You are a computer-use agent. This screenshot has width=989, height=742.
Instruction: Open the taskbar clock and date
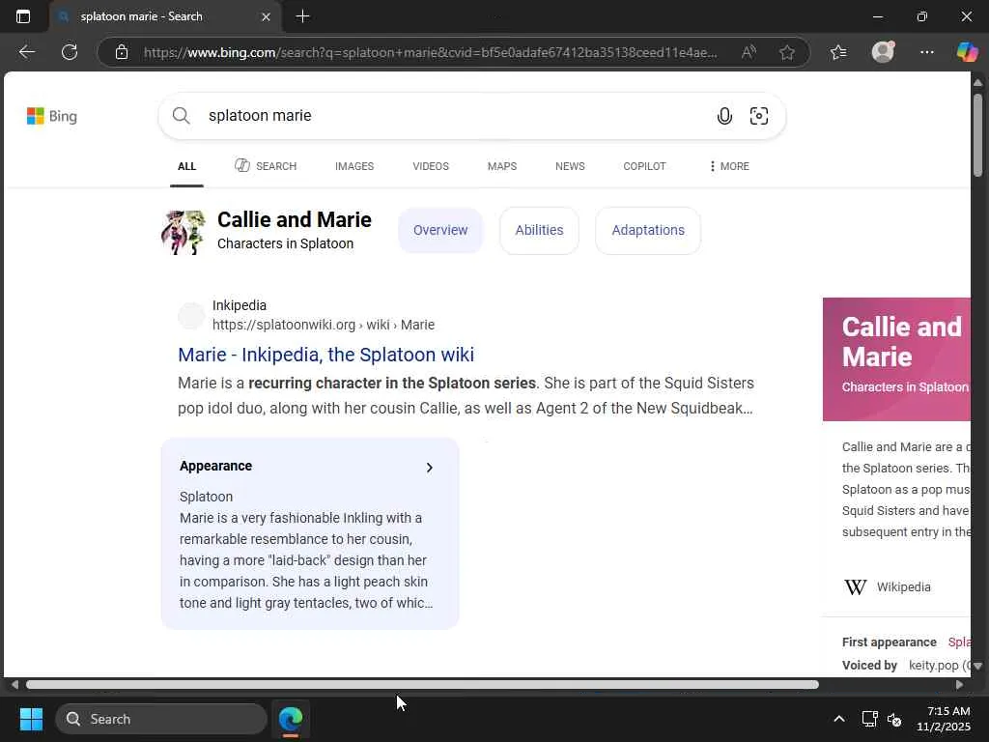point(944,719)
